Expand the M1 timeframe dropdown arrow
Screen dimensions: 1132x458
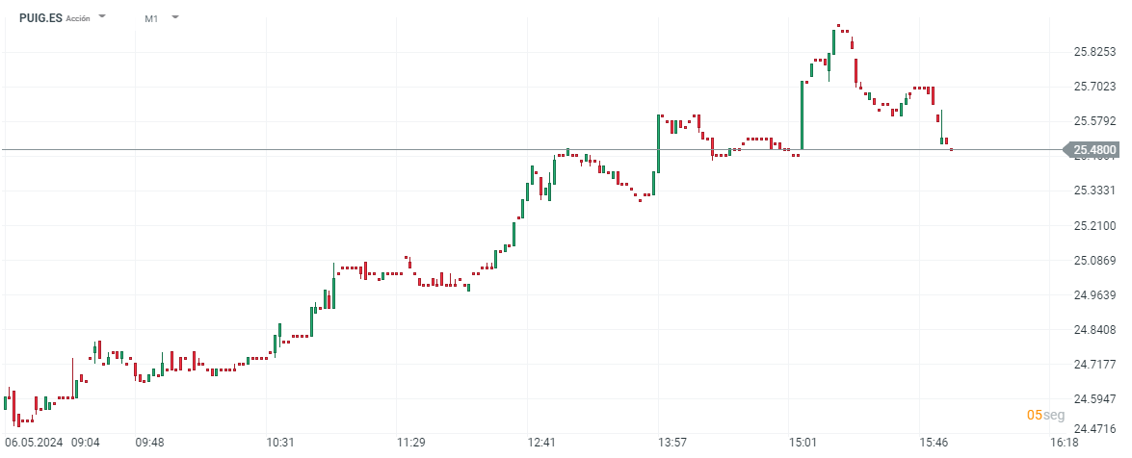pos(175,17)
